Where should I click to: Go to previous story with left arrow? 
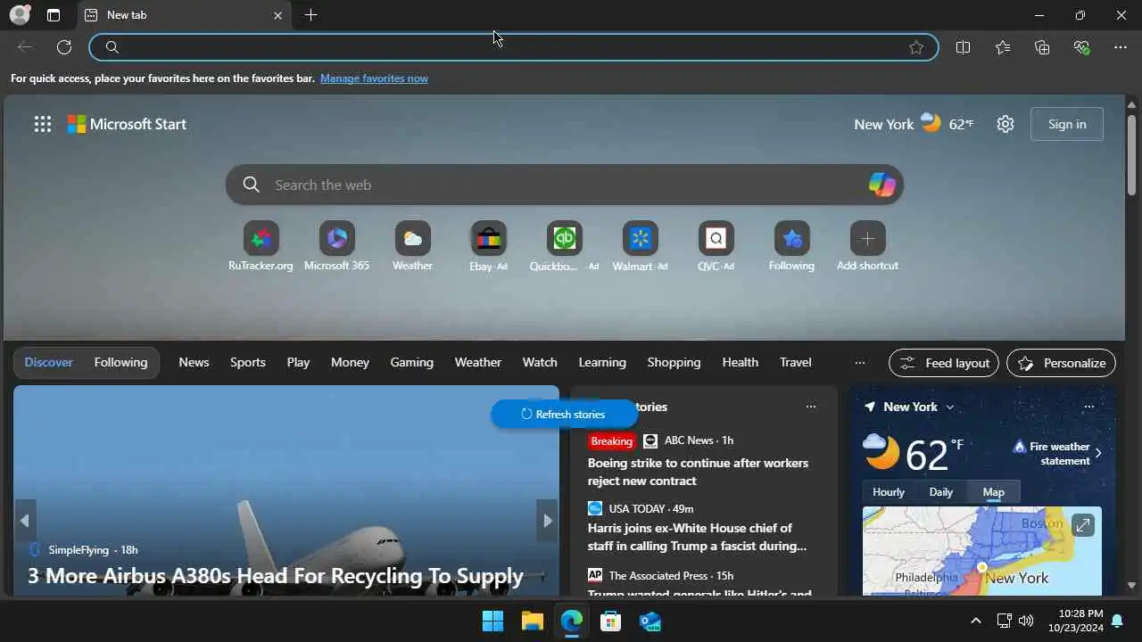[x=25, y=521]
